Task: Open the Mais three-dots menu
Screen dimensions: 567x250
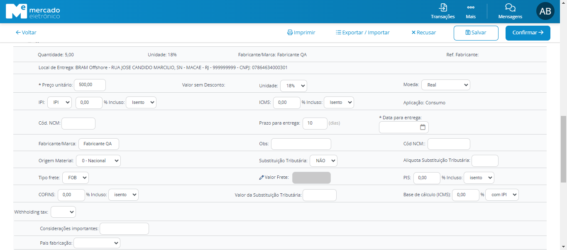Action: [x=470, y=8]
